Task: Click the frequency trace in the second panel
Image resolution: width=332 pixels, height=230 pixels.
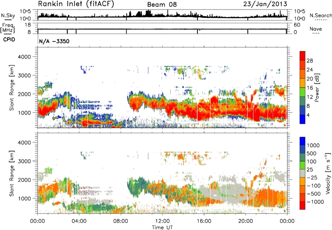Action: click(162, 29)
